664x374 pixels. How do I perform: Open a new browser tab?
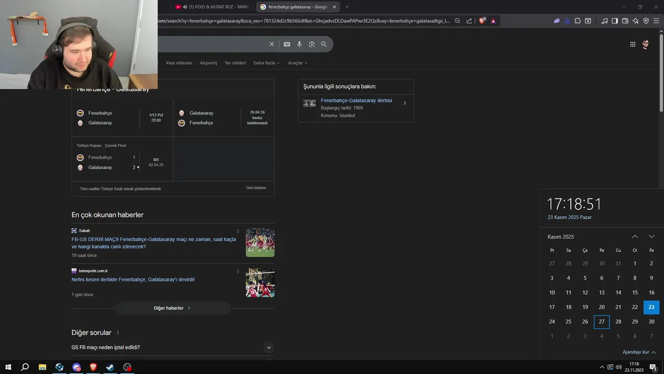click(x=347, y=7)
